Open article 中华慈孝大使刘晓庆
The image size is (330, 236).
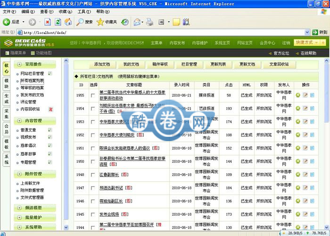pyautogui.click(x=117, y=135)
